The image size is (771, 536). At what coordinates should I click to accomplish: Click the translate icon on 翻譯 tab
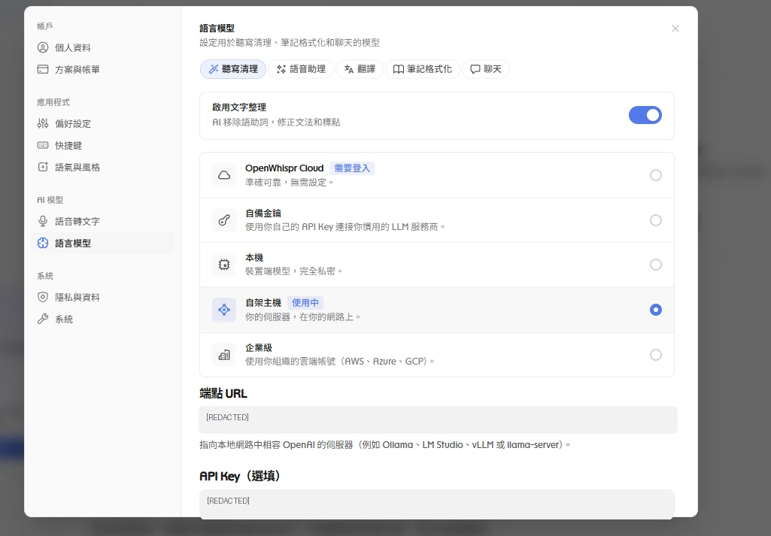348,69
